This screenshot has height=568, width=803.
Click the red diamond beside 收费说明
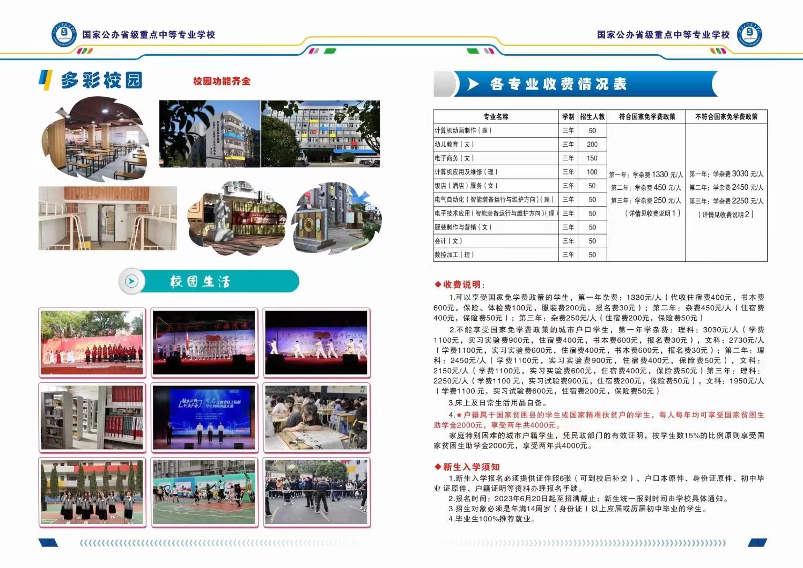[437, 285]
